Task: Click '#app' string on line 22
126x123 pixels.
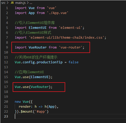Action: tap(41, 112)
